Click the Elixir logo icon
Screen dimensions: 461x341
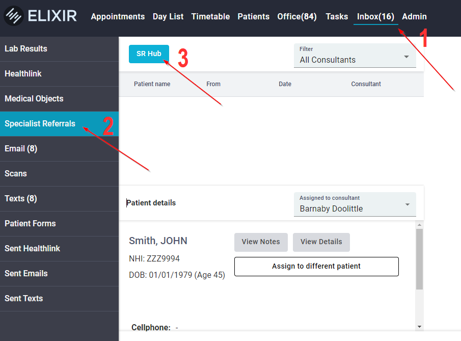(x=14, y=16)
